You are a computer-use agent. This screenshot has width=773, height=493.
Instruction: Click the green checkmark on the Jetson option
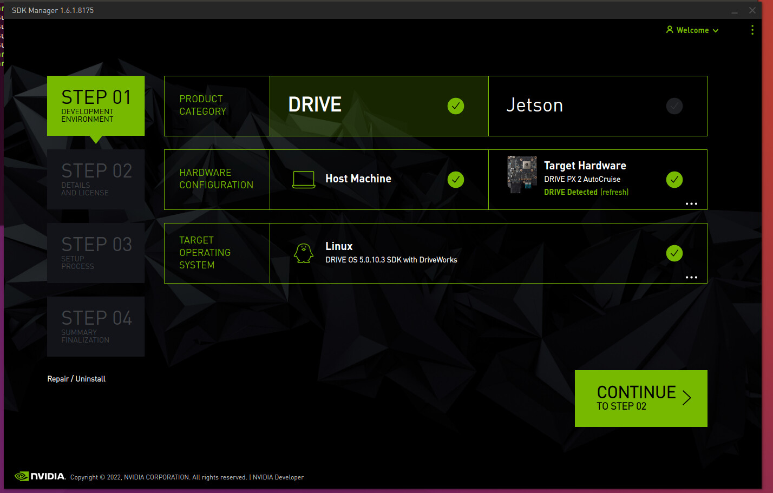tap(674, 106)
